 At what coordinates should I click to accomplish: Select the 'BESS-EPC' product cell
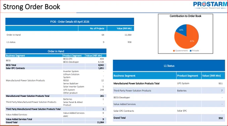coord(68,59)
